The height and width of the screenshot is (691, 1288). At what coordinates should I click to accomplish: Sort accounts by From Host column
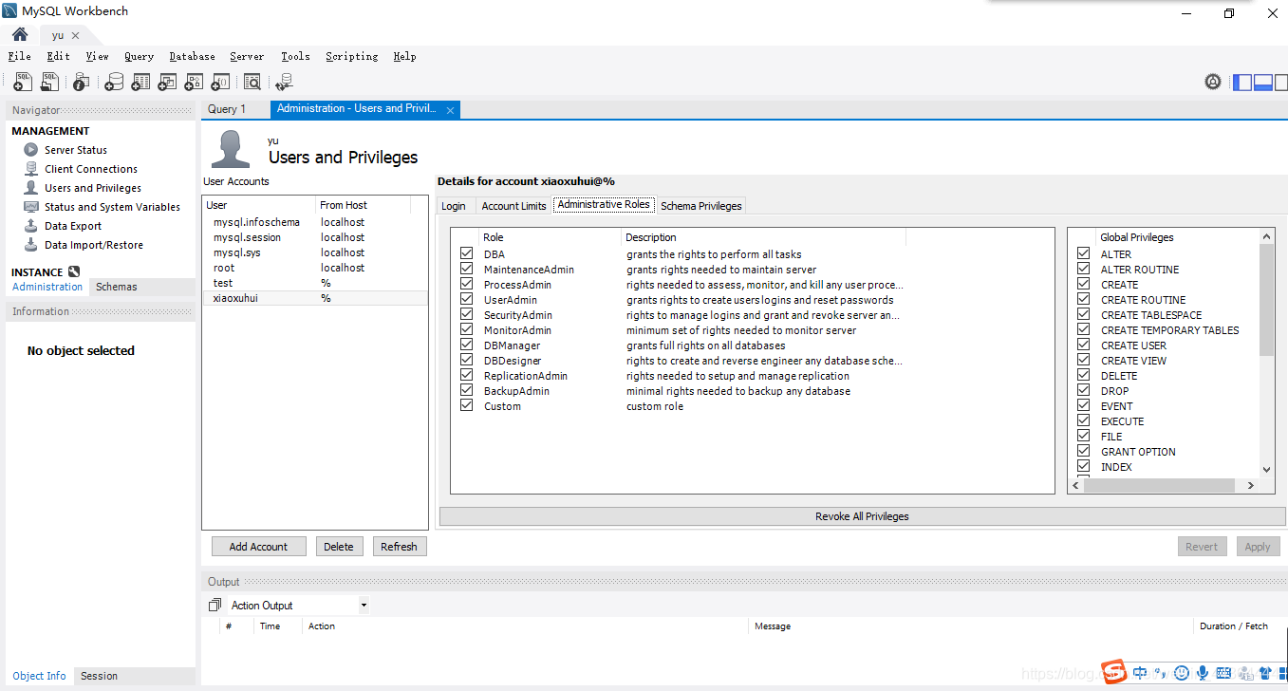coord(363,205)
